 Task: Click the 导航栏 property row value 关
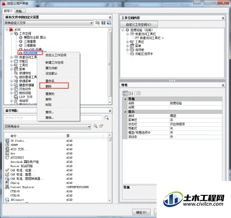[196, 128]
